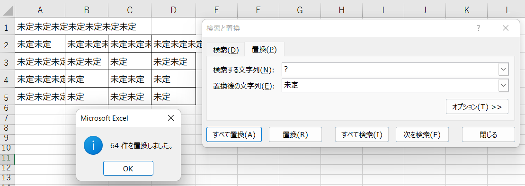Viewport: 525px width, 186px height.
Task: Select column D header
Action: pos(173,10)
